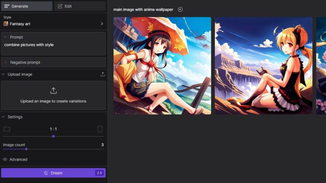This screenshot has width=326, height=183.
Task: Click the Fantasy art style thumbnail icon
Action: pyautogui.click(x=6, y=24)
